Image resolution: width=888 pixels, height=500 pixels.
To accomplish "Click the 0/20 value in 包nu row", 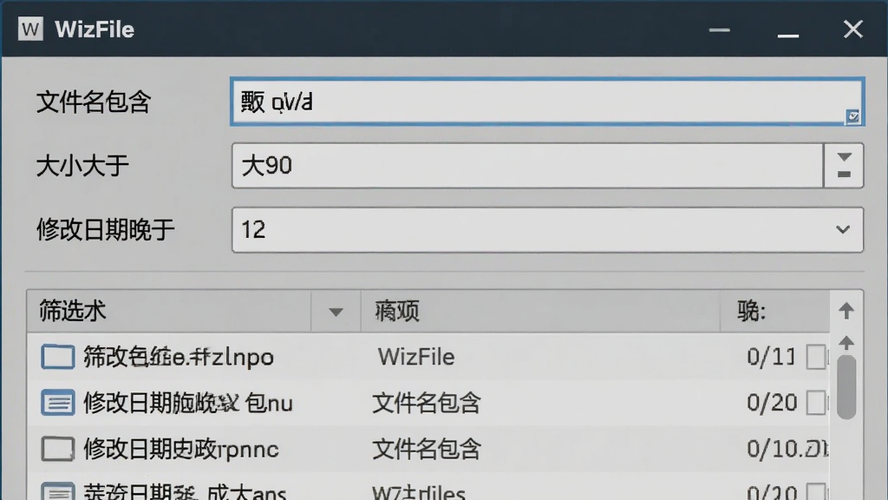I will (x=772, y=403).
